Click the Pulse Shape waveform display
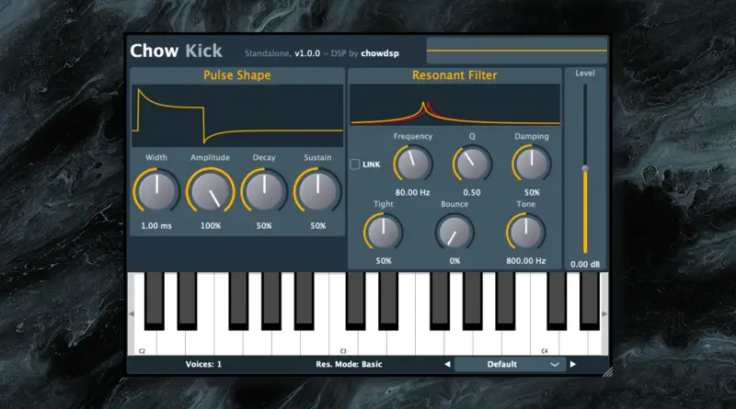The image size is (736, 409). (236, 116)
